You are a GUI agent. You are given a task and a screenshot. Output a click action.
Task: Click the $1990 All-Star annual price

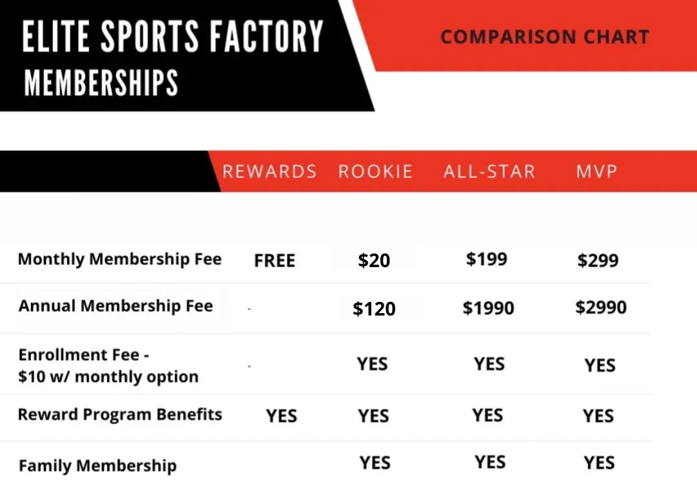pyautogui.click(x=488, y=308)
